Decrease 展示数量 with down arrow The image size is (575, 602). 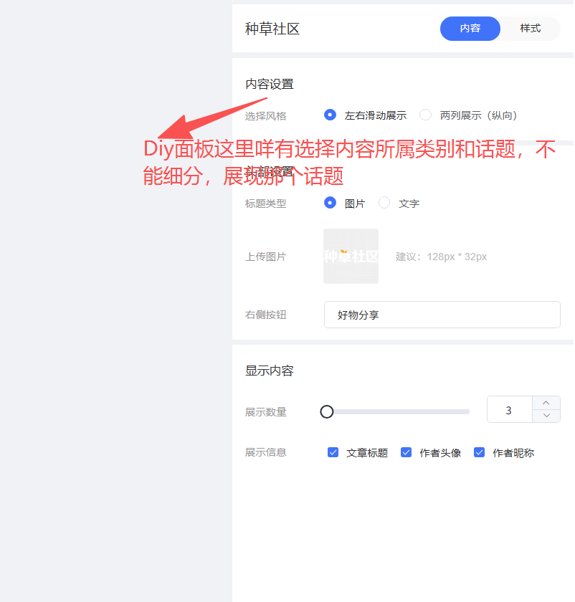point(546,416)
